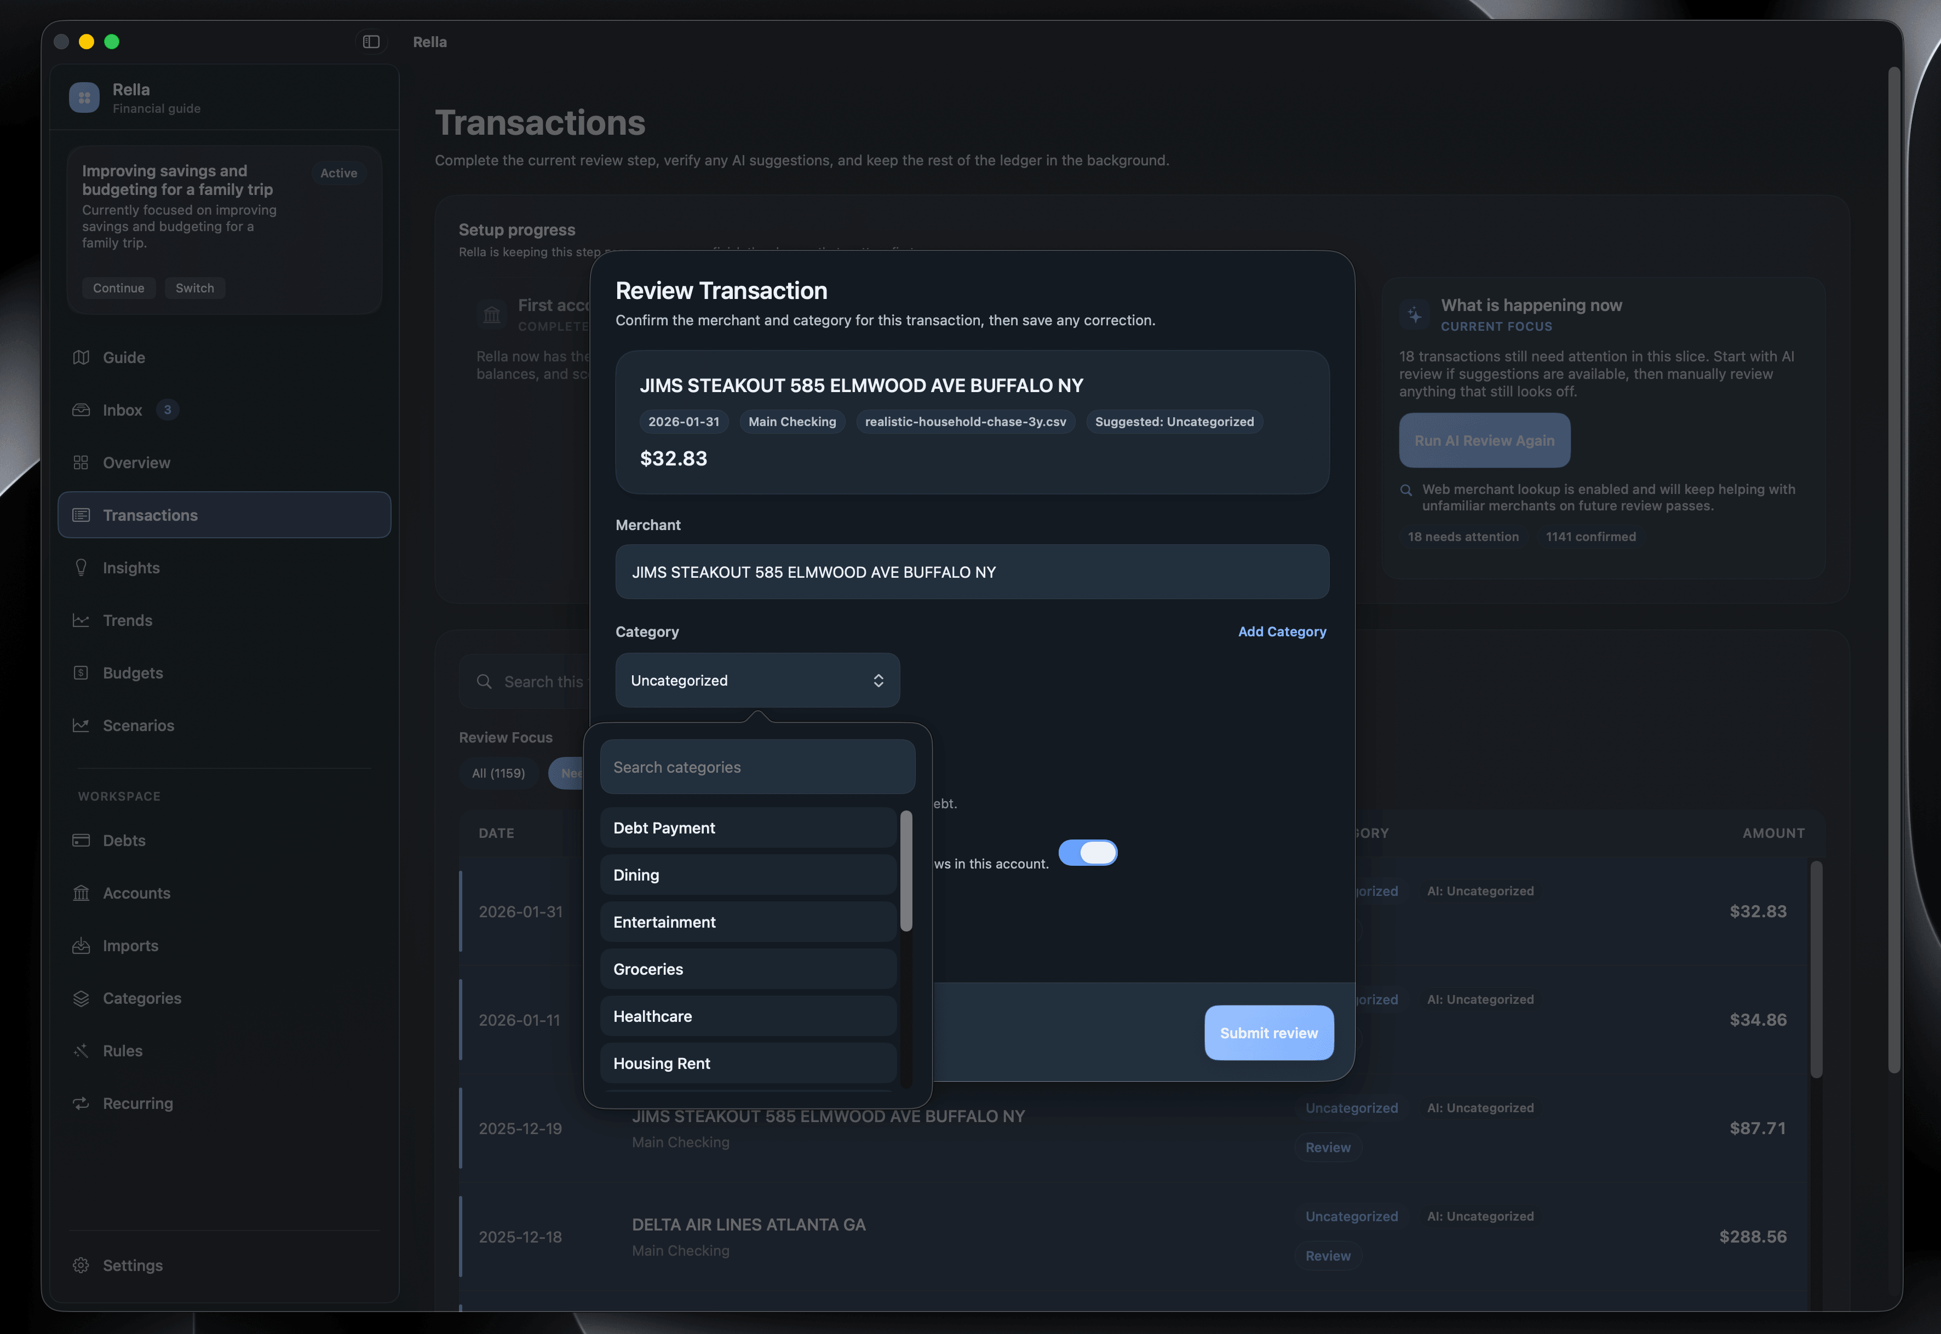1941x1334 pixels.
Task: Click realistic-household-chase-3y.csv tag
Action: pos(964,422)
